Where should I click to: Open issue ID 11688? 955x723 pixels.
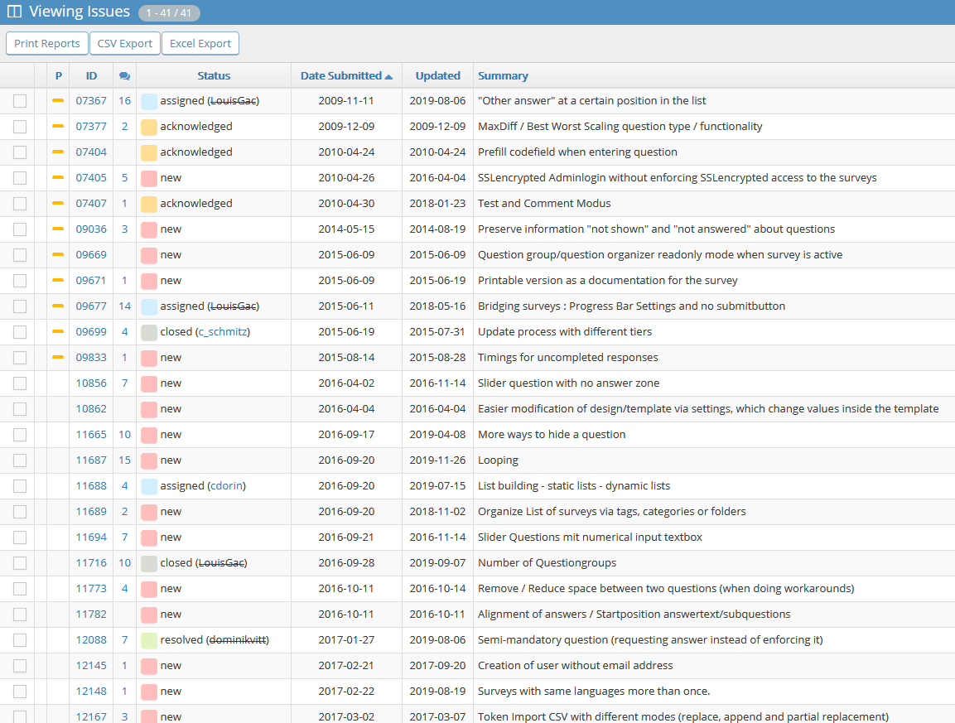coord(91,486)
